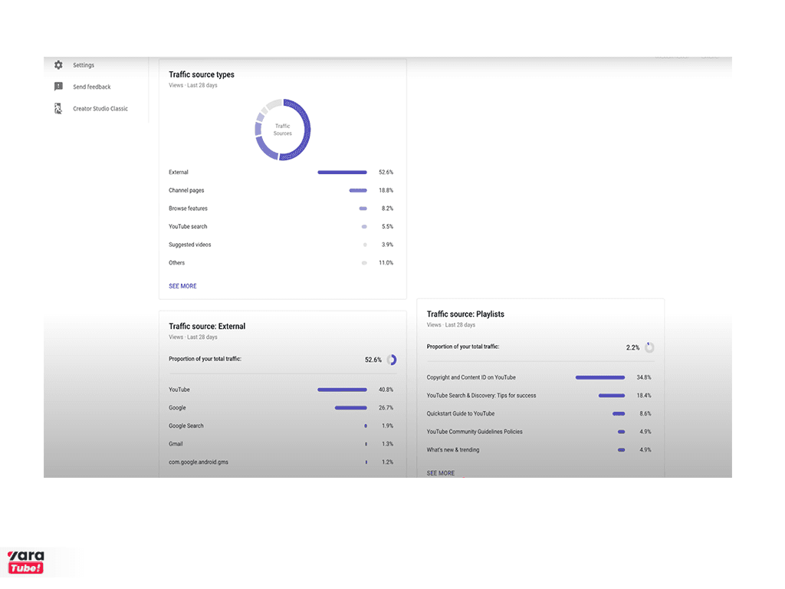
Task: Open Quickstart Guide to YouTube playlist
Action: (539, 413)
